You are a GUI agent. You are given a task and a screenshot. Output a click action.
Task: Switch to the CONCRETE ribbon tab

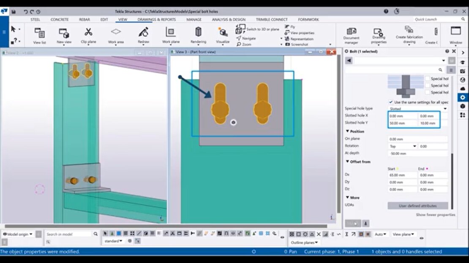coord(60,19)
